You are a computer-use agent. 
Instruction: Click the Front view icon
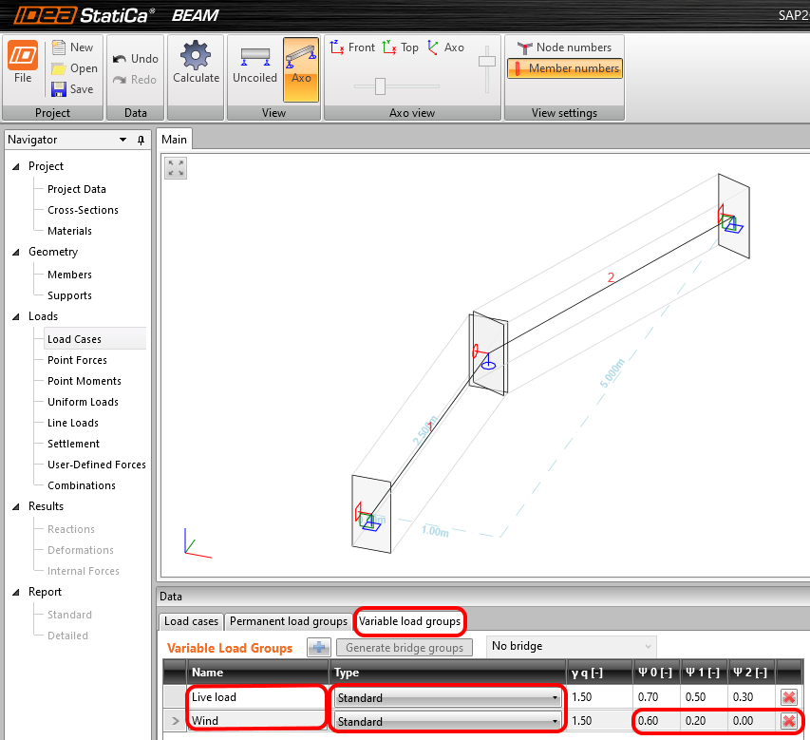351,46
